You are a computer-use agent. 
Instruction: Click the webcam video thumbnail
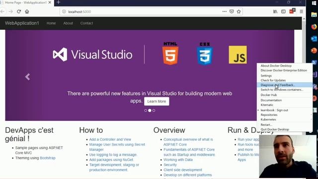tap(288, 157)
